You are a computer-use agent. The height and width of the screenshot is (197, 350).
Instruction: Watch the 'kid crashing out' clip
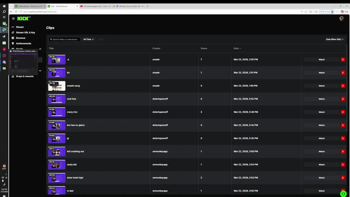pos(322,151)
